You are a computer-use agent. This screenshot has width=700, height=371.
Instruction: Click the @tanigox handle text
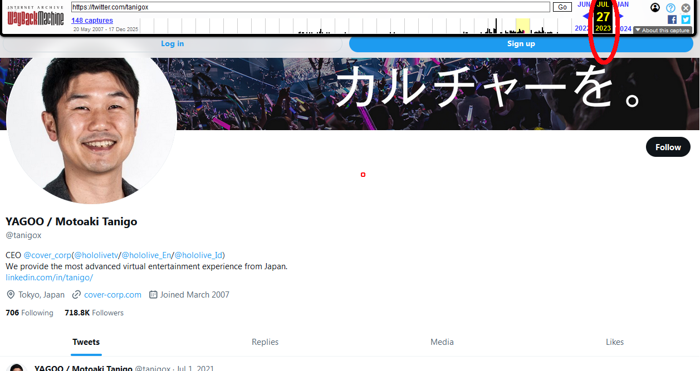tap(23, 235)
